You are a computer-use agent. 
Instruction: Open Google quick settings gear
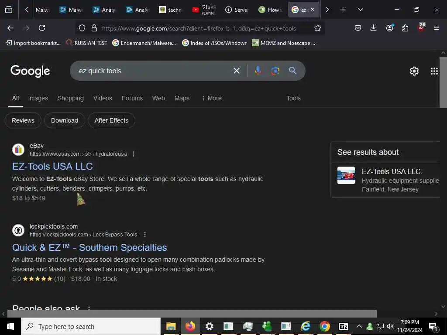pyautogui.click(x=414, y=71)
